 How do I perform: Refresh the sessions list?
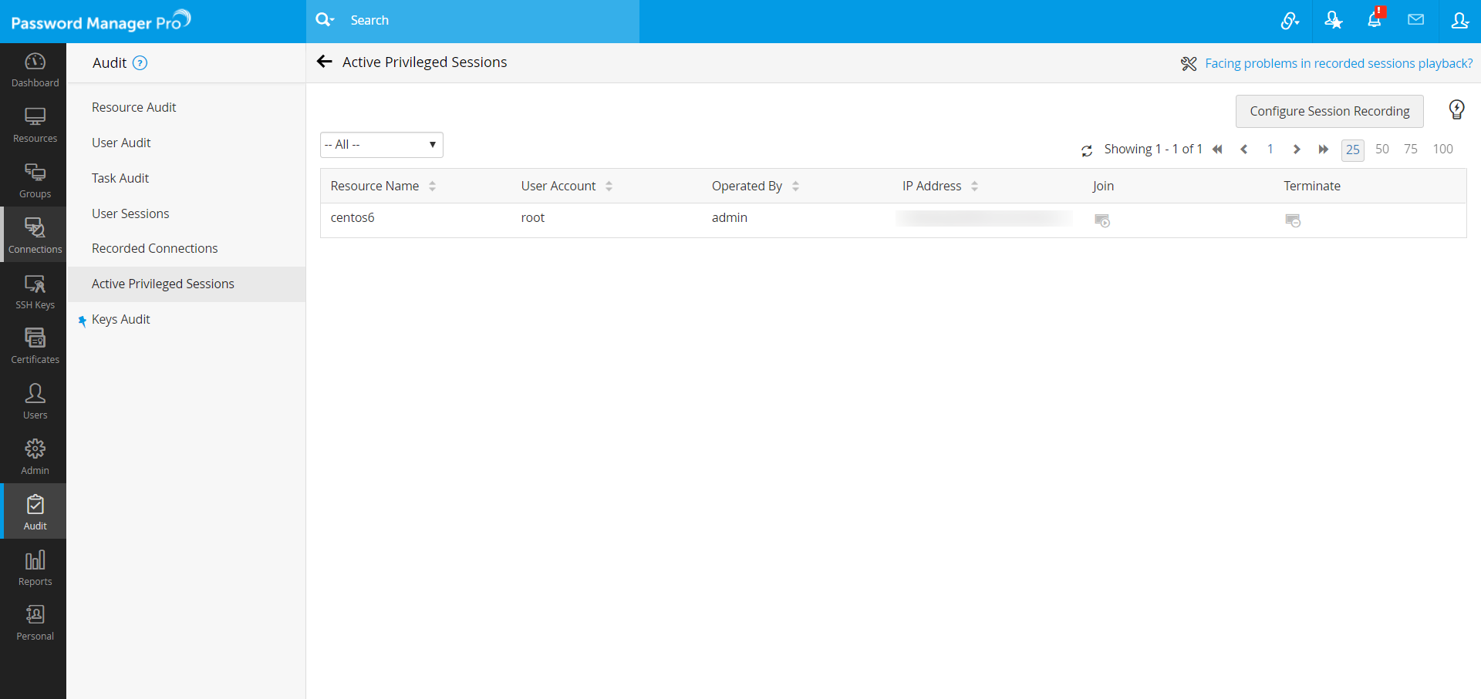click(1087, 150)
